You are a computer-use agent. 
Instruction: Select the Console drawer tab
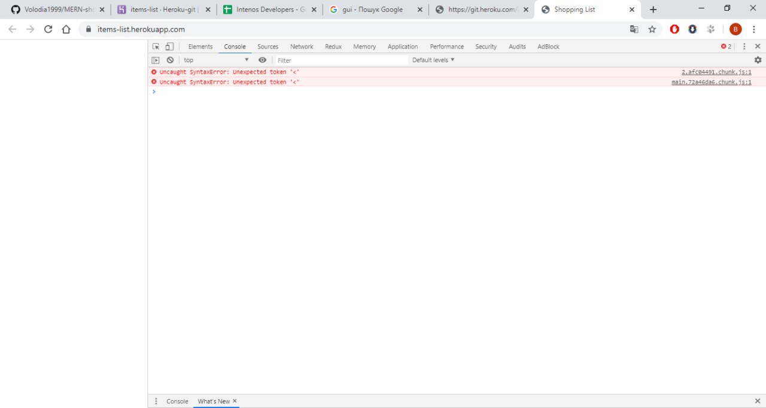(177, 401)
